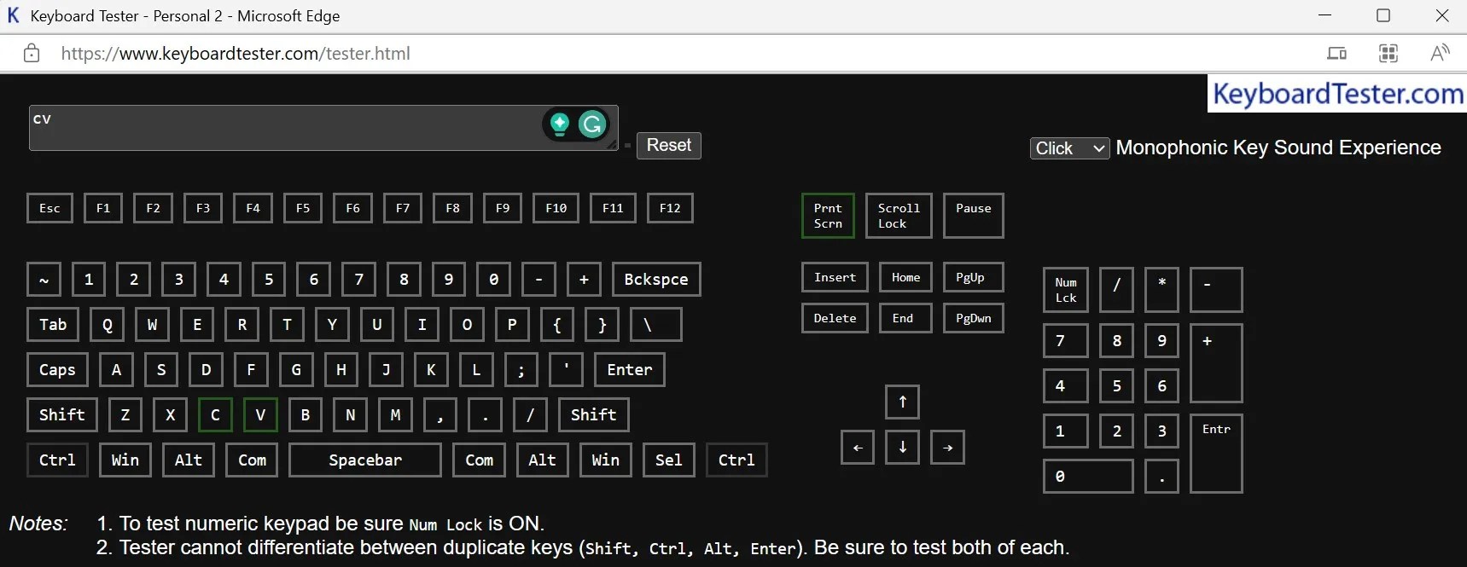Click the Bckspce key

coord(656,280)
